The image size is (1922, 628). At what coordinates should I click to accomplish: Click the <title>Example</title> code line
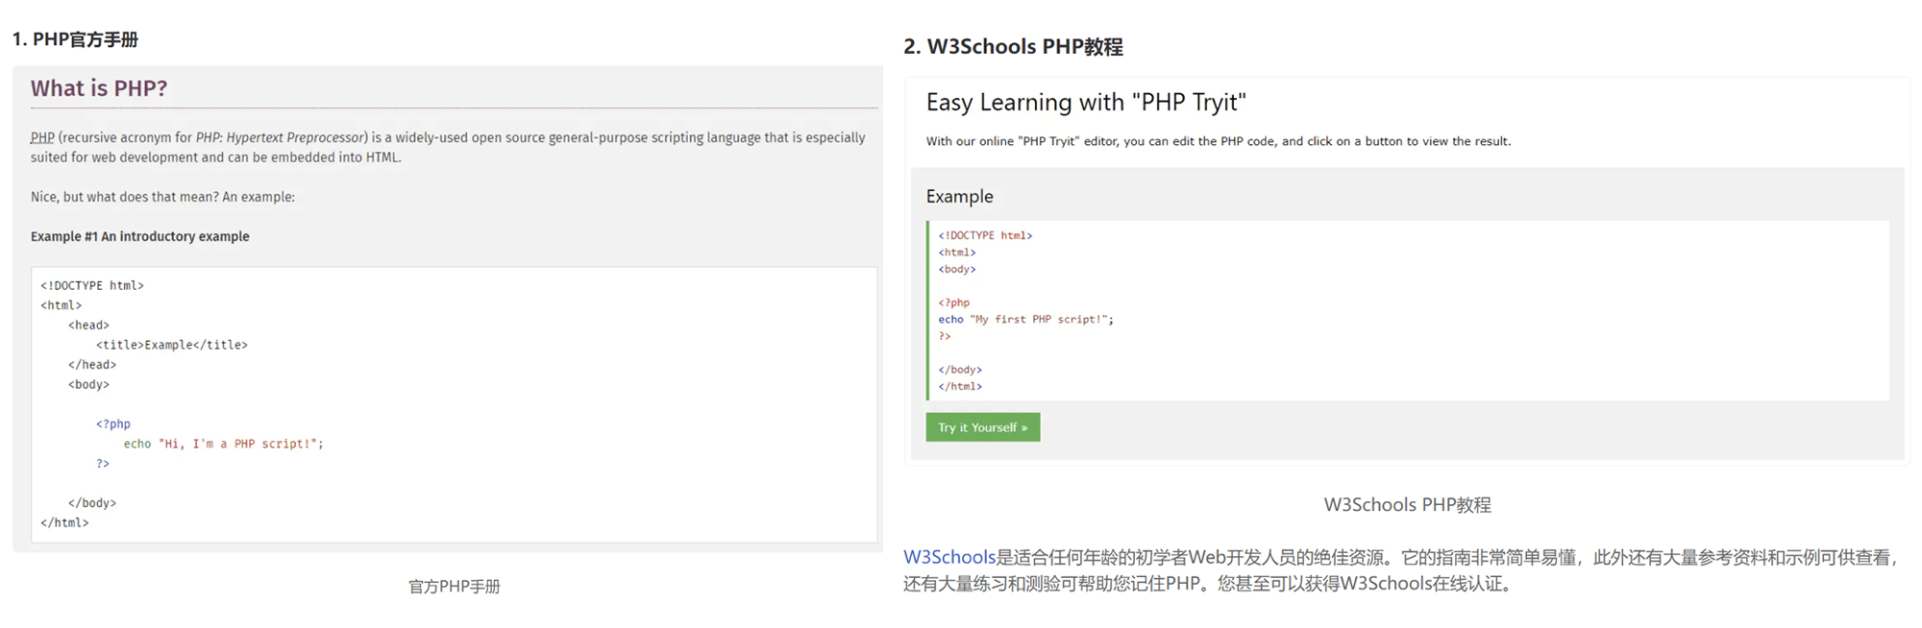click(171, 345)
